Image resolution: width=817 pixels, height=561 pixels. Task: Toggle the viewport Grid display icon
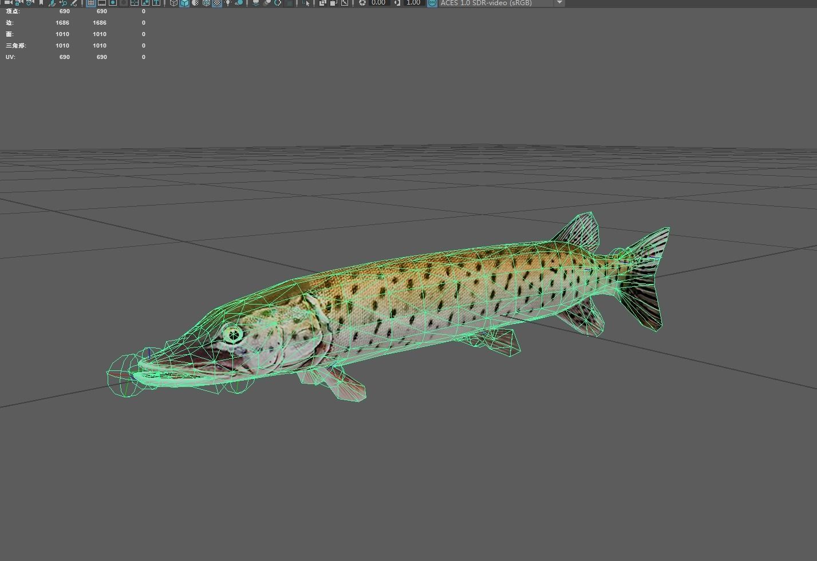90,3
